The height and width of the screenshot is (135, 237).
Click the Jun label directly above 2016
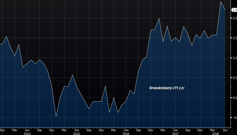(126, 130)
